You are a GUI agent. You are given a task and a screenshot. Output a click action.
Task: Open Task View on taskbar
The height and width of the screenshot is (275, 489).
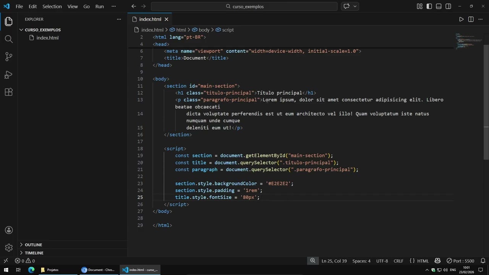[18, 270]
